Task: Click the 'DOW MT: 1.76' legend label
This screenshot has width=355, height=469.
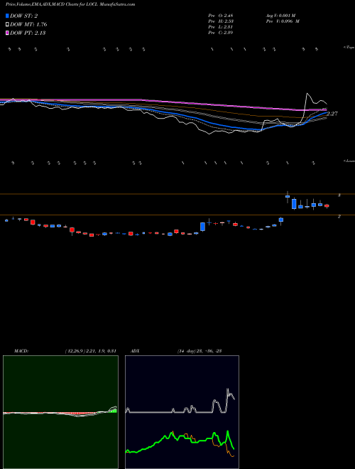Action: click(x=28, y=24)
